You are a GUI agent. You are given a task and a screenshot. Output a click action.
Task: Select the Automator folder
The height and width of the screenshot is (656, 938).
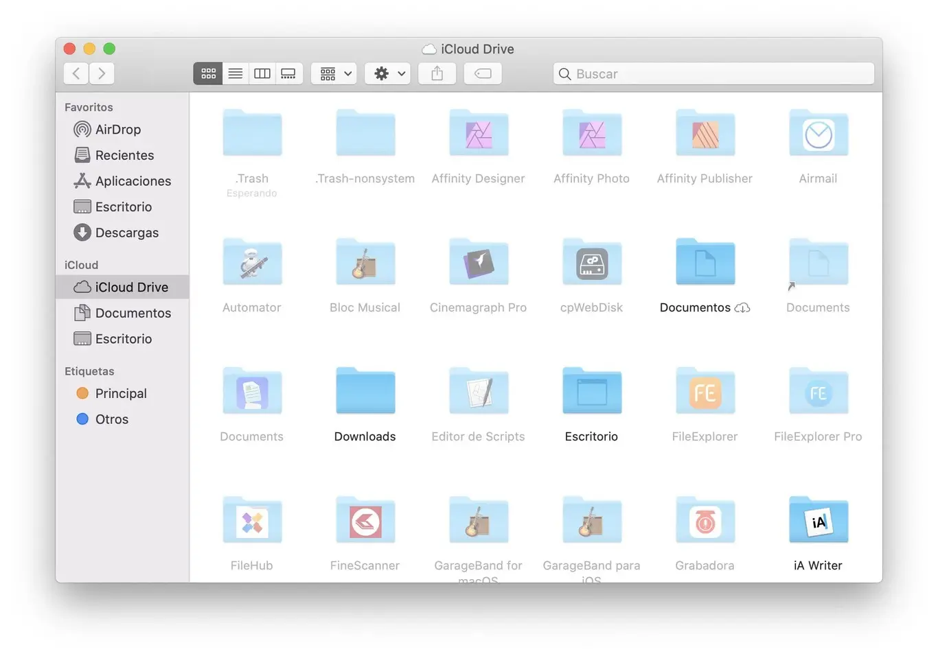coord(252,262)
